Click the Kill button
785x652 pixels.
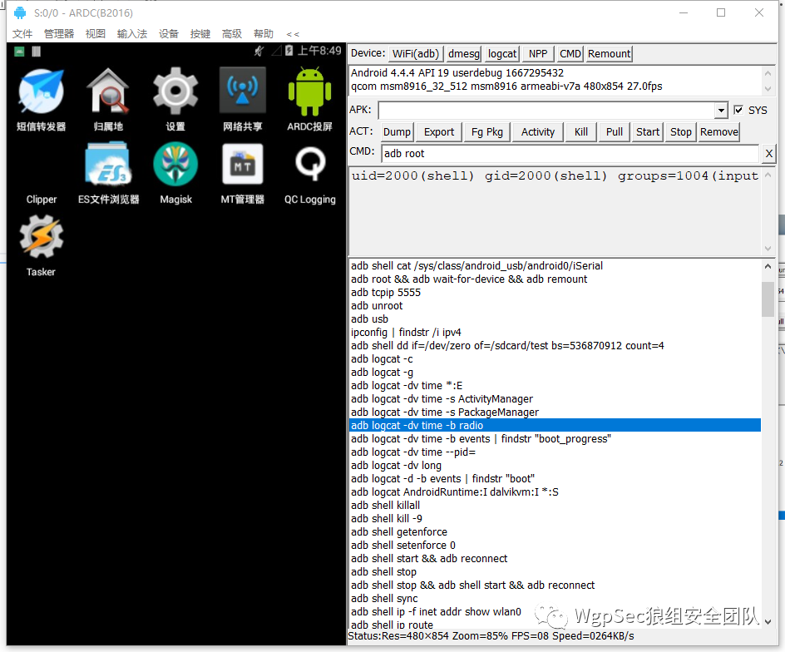click(x=580, y=131)
